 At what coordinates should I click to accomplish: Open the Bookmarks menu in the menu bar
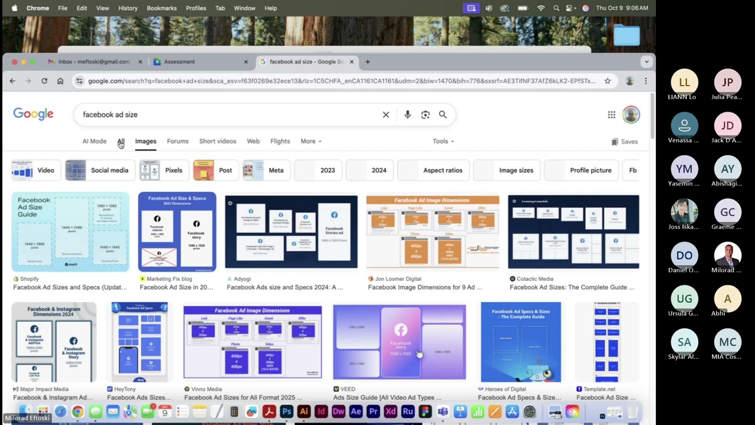pos(162,8)
